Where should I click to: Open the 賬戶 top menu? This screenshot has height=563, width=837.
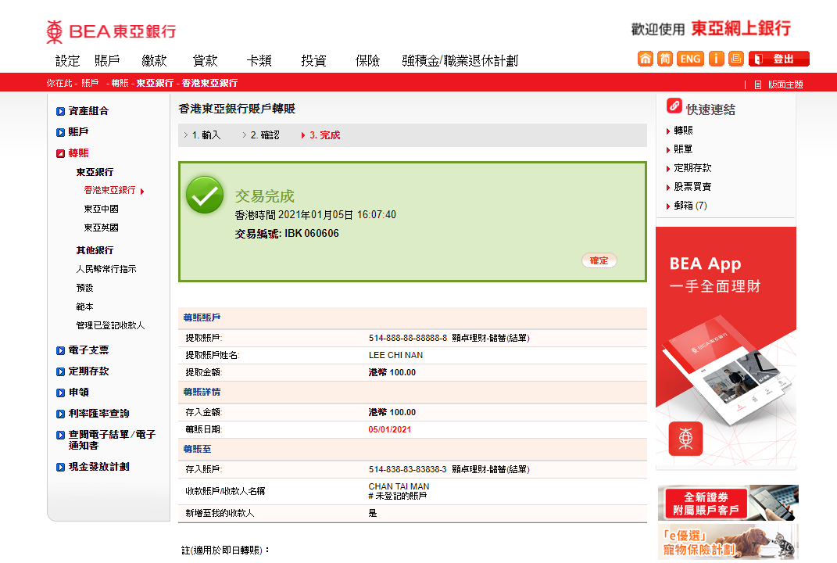107,61
